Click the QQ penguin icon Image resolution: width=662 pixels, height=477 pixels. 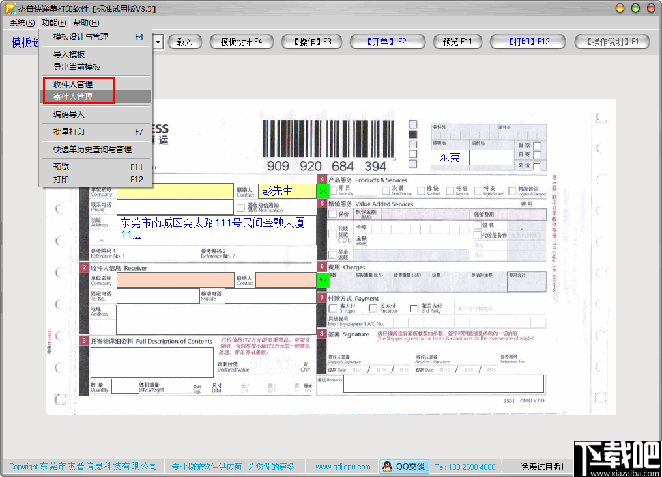tap(387, 467)
